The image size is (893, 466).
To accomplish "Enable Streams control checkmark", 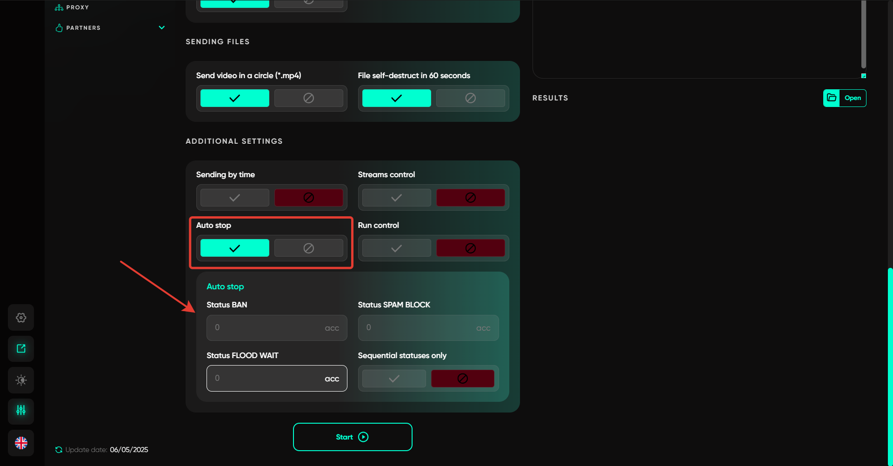I will [x=396, y=198].
